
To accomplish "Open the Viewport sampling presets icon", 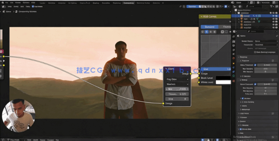I will pyautogui.click(x=273, y=61).
